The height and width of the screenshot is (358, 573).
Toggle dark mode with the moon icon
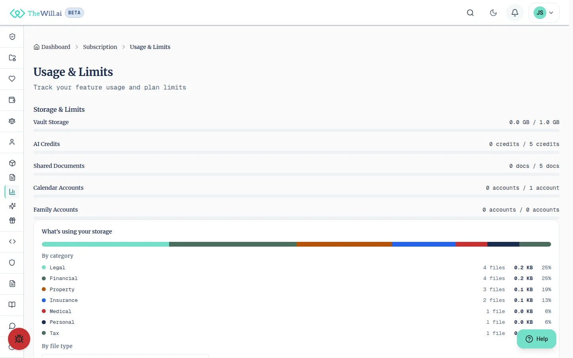click(x=493, y=13)
